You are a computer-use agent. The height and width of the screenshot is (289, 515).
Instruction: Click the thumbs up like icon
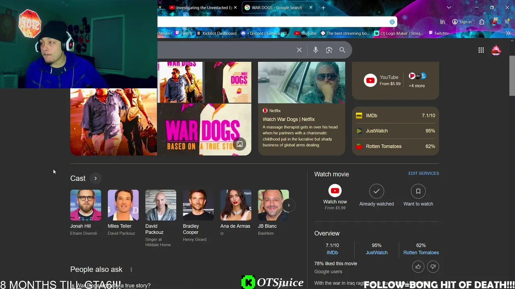click(x=418, y=267)
